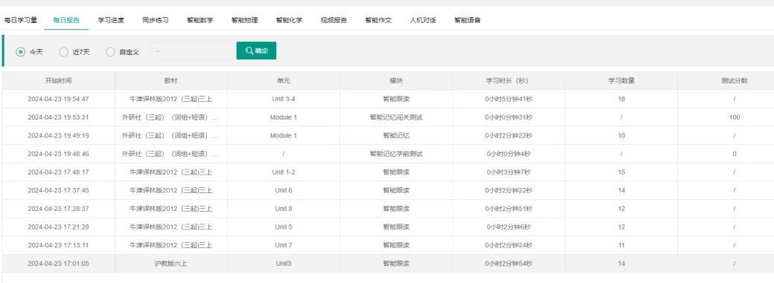Select the 自定义 radio option
The image size is (774, 283).
tap(111, 52)
